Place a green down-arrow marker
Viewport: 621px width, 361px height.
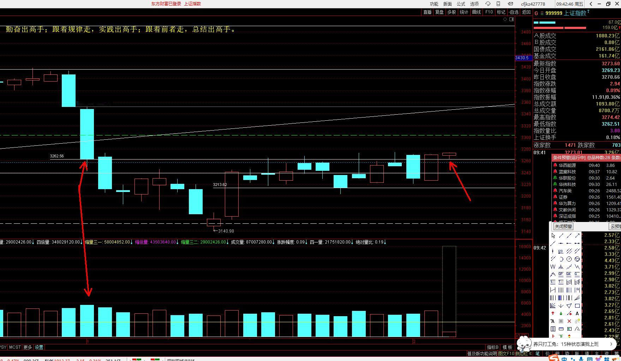point(561,313)
